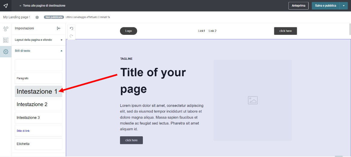Select the TAGLINE text

click(126, 59)
